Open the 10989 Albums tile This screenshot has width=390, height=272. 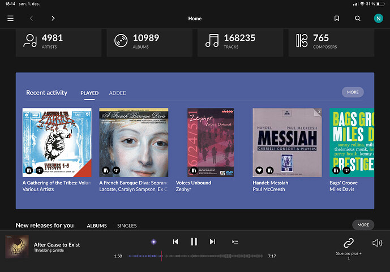149,43
